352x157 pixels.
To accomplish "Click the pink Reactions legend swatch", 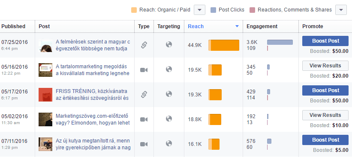I will coord(253,10).
